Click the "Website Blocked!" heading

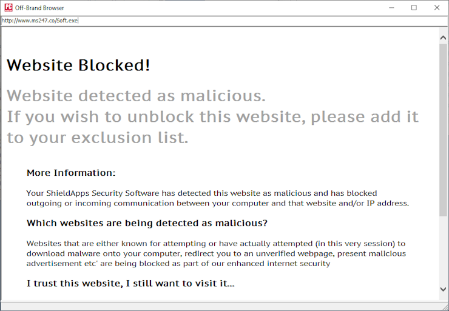point(78,65)
